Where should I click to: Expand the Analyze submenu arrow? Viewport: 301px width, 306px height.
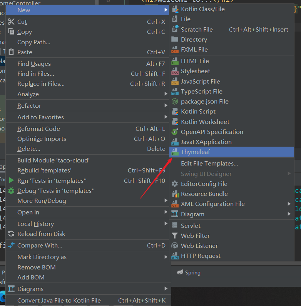[x=166, y=94]
